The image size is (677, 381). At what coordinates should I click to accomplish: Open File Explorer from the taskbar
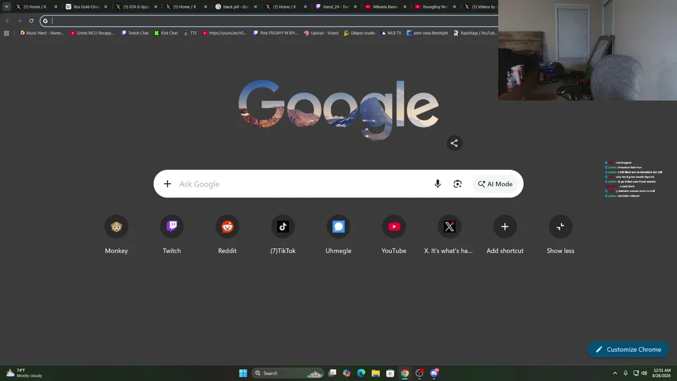(x=376, y=373)
